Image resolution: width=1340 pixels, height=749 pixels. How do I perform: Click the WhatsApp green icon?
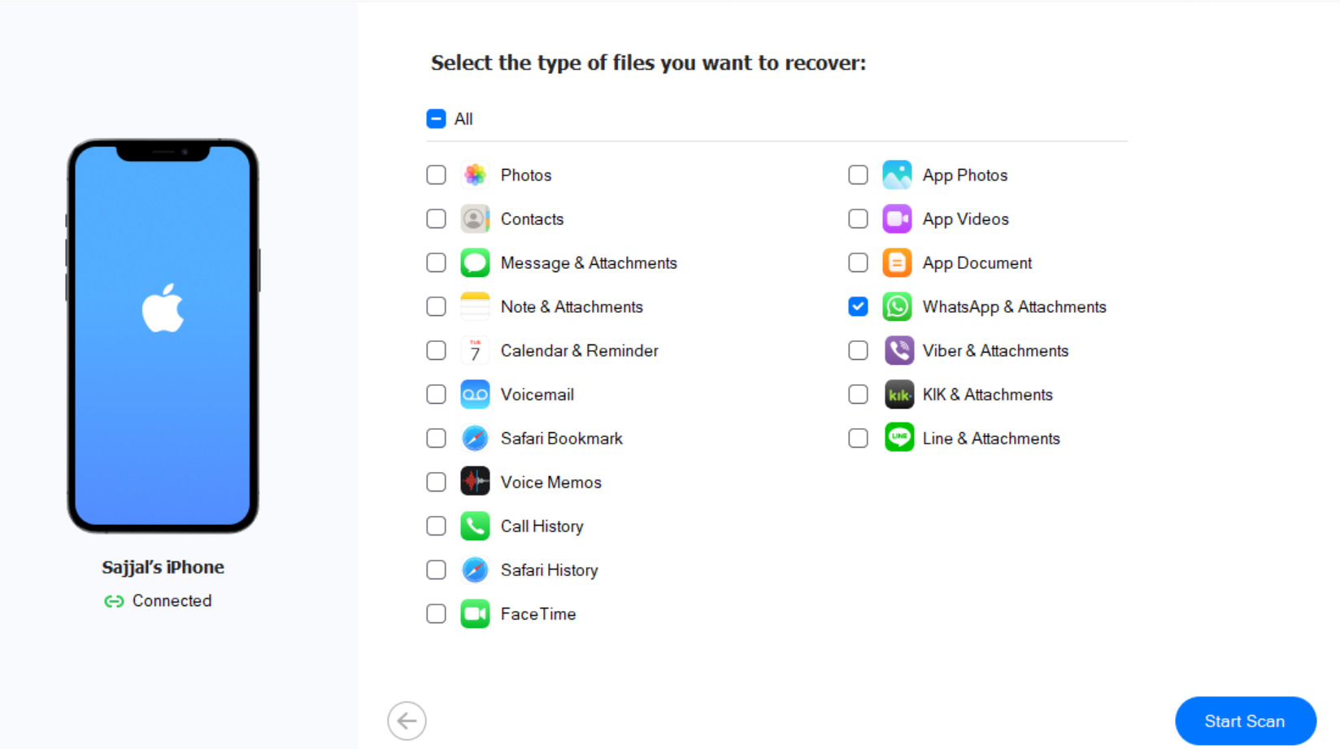[x=897, y=306]
